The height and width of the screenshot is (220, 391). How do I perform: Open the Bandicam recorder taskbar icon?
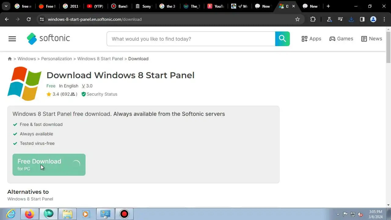[124, 214]
